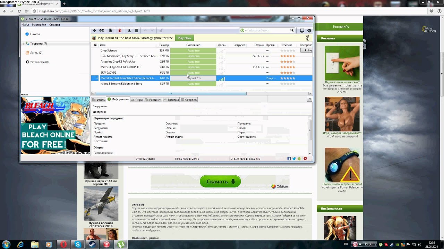The height and width of the screenshot is (249, 444).
Task: Select Пакеты in the sidebar
Action: [35, 34]
